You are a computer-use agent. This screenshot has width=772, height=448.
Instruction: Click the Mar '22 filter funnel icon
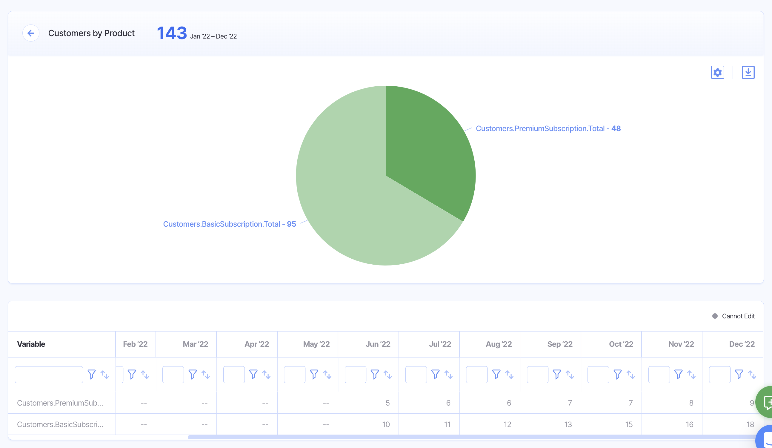coord(192,375)
